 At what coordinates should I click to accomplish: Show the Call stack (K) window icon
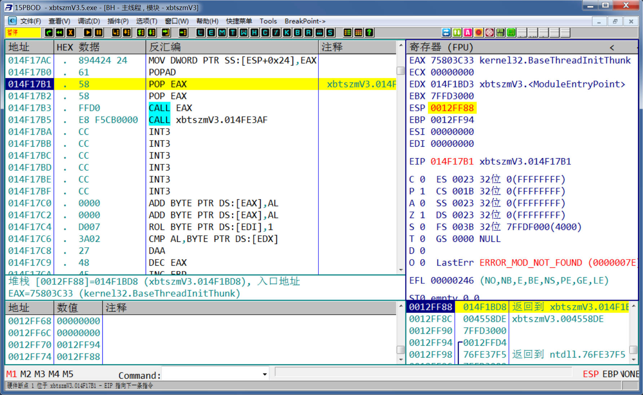point(287,33)
